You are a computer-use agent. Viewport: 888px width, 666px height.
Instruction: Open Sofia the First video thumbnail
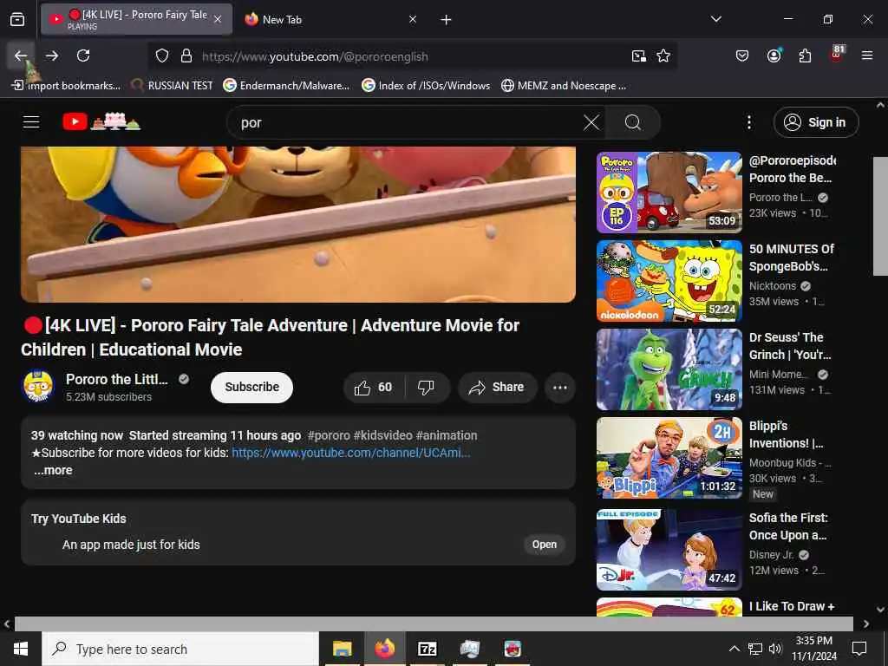point(669,549)
